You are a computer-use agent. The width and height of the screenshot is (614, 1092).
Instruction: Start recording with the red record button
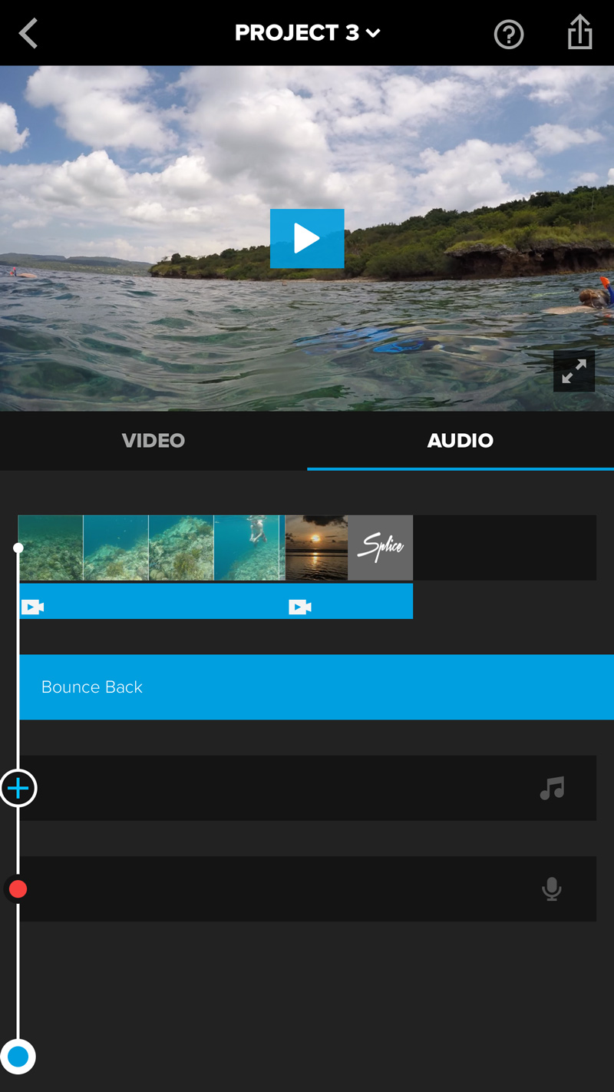[x=18, y=889]
